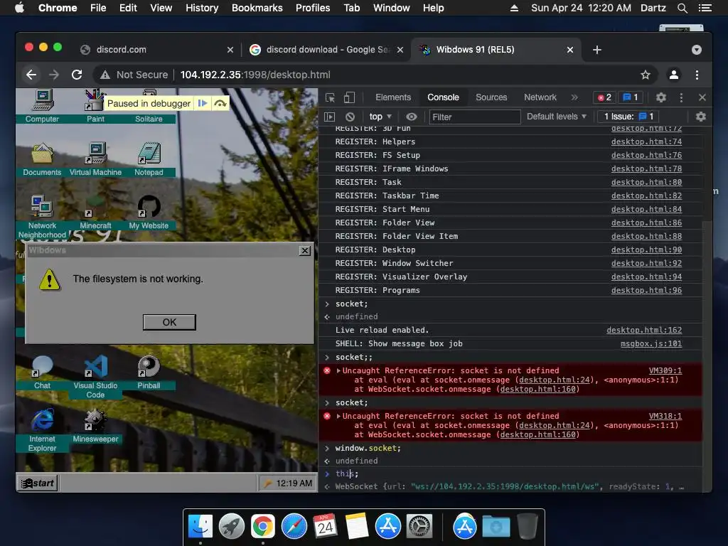Open System Preferences from the Dock

pyautogui.click(x=419, y=527)
